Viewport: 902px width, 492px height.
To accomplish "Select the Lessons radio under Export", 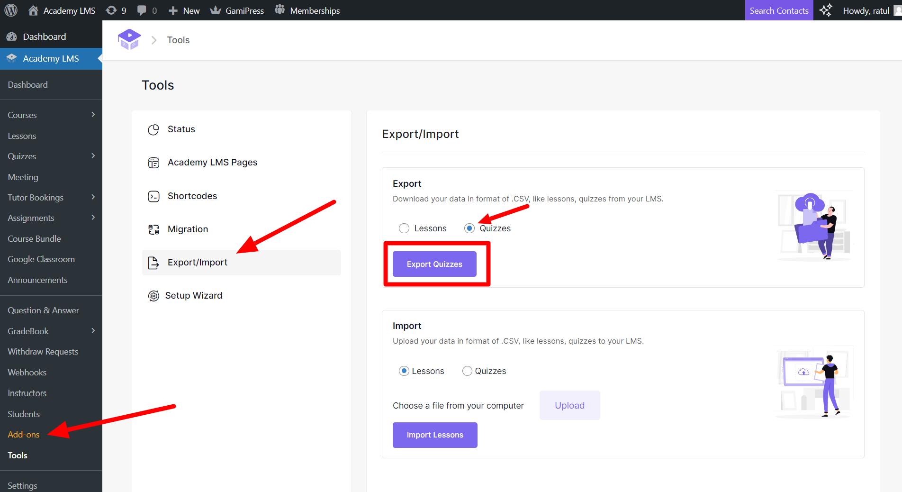I will pos(404,228).
